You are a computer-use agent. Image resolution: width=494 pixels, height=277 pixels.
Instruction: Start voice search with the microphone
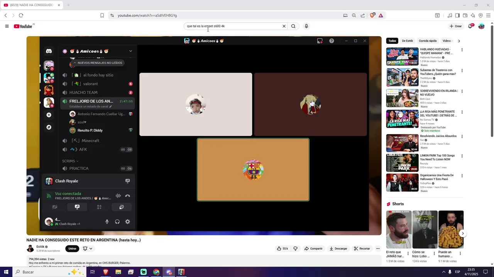pos(306,26)
